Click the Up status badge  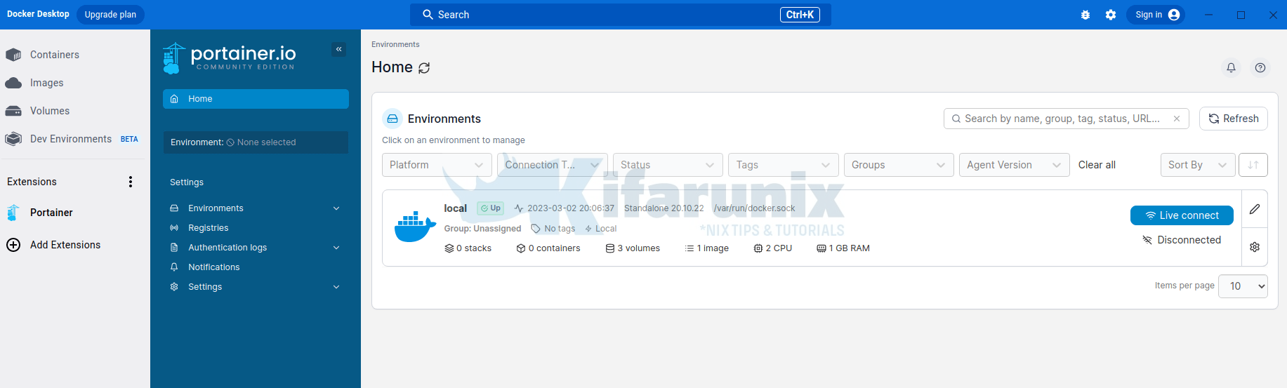491,208
